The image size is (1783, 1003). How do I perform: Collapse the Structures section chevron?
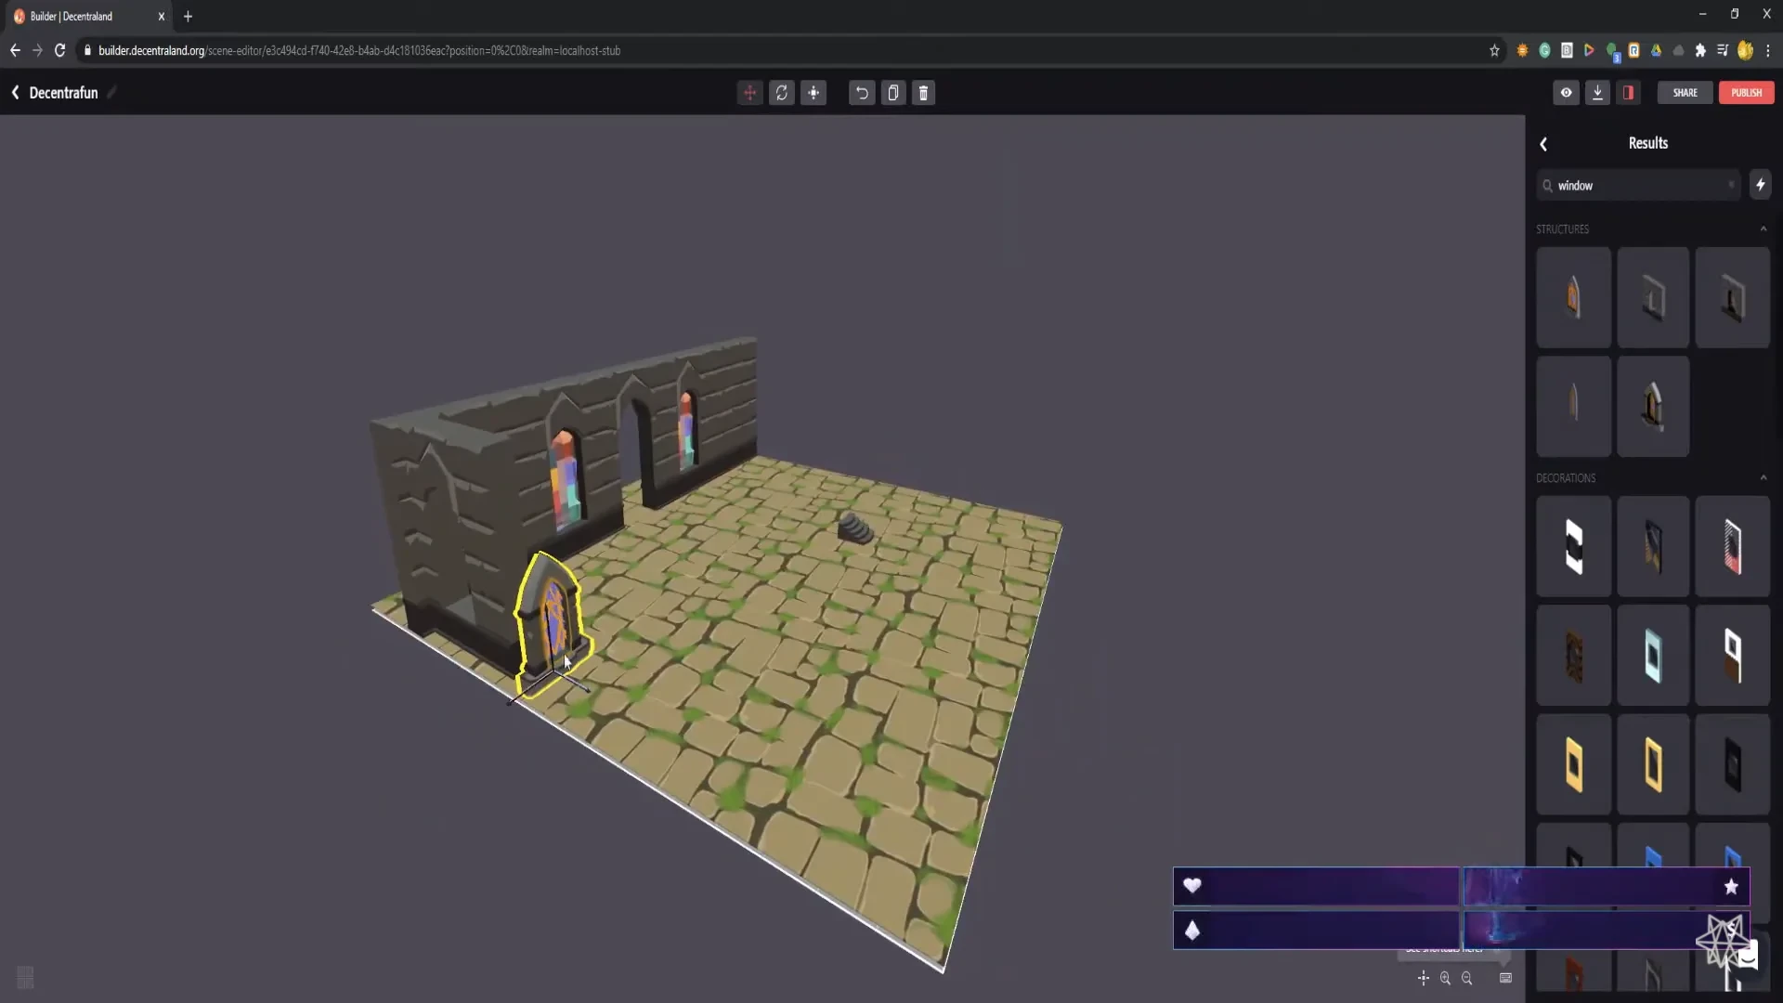(1763, 229)
